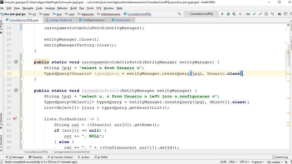Collapse the fazendoLeftJoin method at line 35
The width and height of the screenshot is (292, 164).
(x=22, y=91)
